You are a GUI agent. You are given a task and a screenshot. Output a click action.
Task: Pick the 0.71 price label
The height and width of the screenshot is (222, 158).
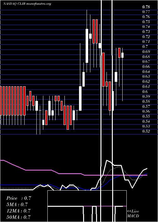click(146, 42)
